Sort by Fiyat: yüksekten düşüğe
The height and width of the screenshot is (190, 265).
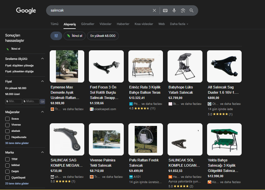coord(19,71)
